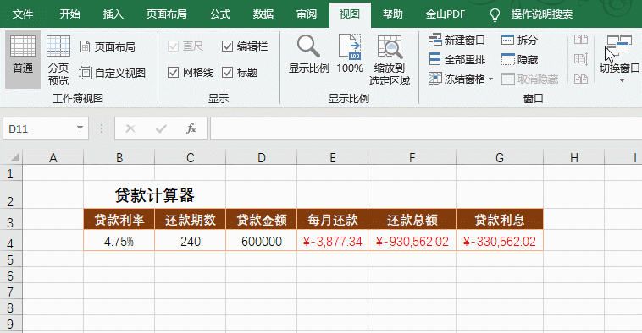This screenshot has width=642, height=333.
Task: Select column A header
Action: pos(53,158)
